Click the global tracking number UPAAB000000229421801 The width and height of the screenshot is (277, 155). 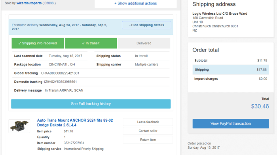click(60, 73)
